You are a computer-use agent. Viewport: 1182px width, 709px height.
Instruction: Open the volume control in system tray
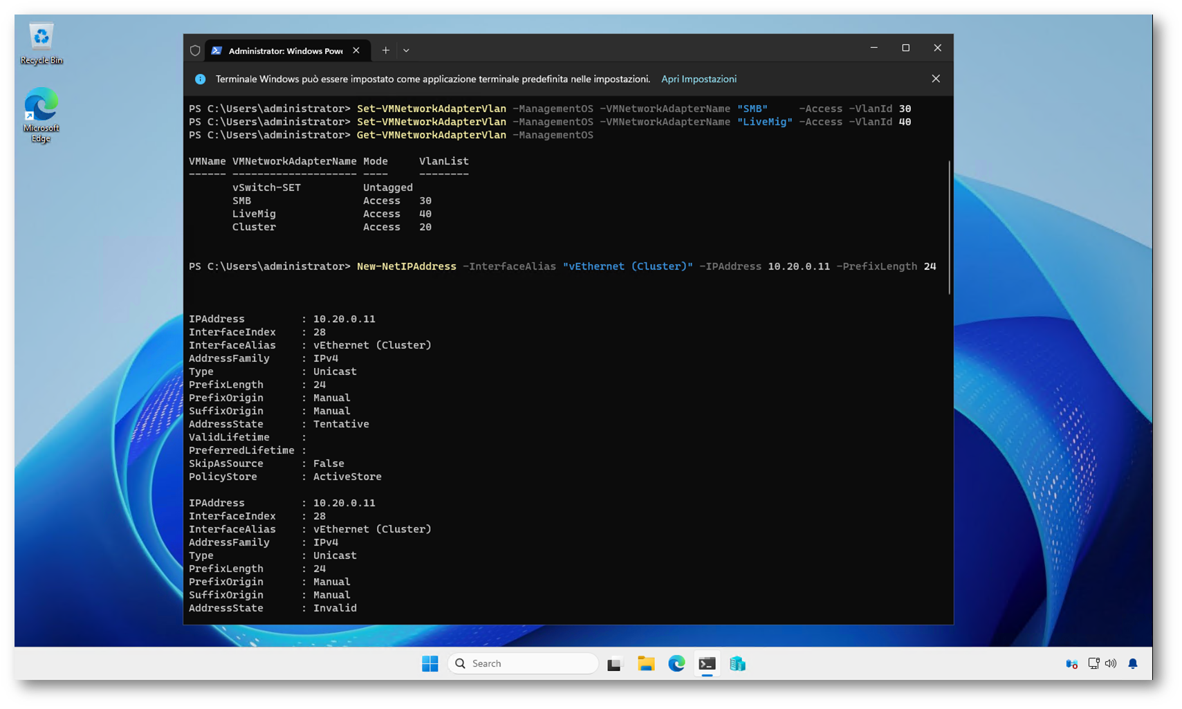[x=1111, y=664]
